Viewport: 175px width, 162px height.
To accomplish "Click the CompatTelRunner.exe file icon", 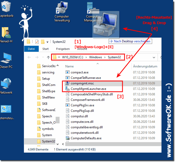I will click(68, 78).
